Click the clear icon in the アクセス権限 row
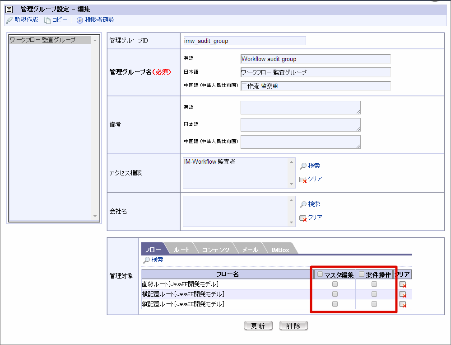Screen dimensions: 451x345 coord(303,180)
